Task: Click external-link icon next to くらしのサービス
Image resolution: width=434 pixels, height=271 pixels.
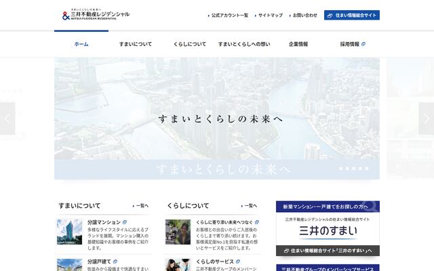Action: point(238,262)
